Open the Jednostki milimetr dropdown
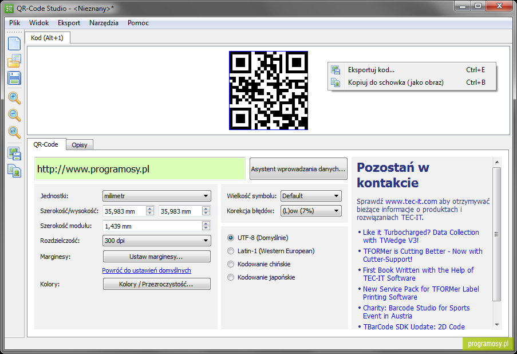Screen dimensions: 517x354 point(157,196)
